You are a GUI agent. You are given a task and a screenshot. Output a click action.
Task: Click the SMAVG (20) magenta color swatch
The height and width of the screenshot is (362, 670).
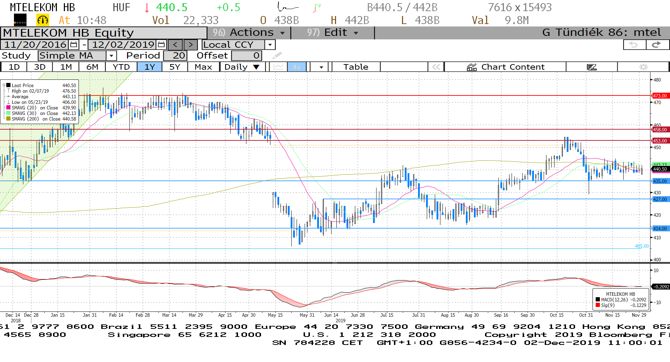8,108
